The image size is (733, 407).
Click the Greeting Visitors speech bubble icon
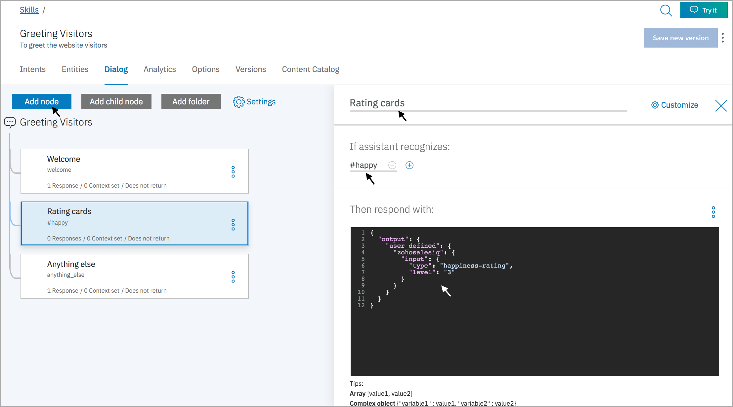[x=10, y=122]
